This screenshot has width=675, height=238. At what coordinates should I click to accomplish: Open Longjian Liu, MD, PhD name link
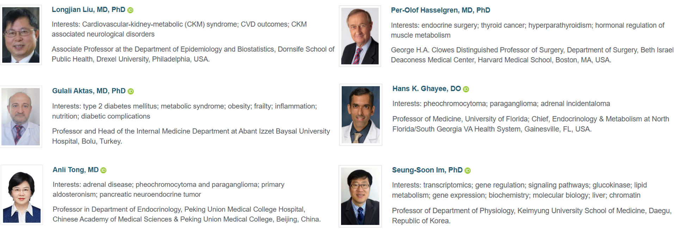click(x=88, y=10)
